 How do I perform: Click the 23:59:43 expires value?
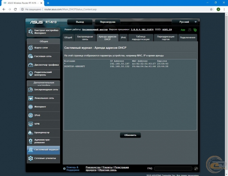163,64
